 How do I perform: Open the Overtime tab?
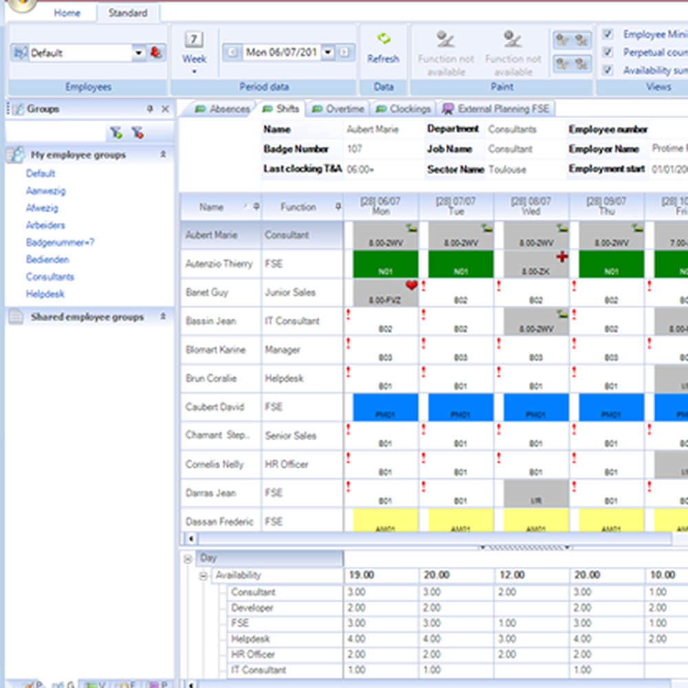[338, 109]
